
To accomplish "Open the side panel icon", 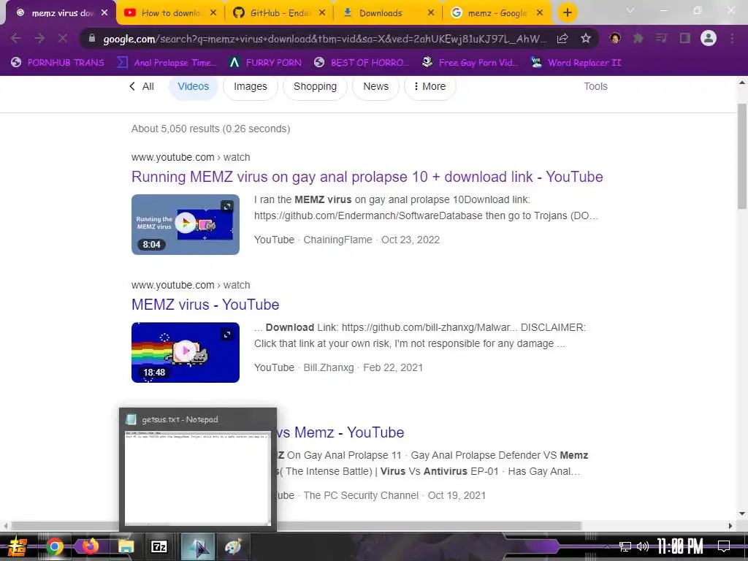I will [x=685, y=38].
